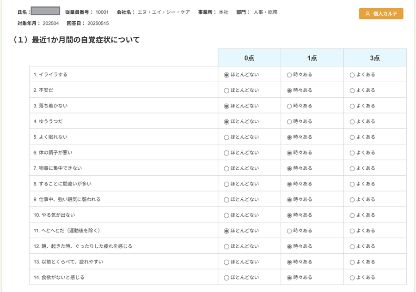Click the person icon in 個人カルテ button

coord(367,14)
